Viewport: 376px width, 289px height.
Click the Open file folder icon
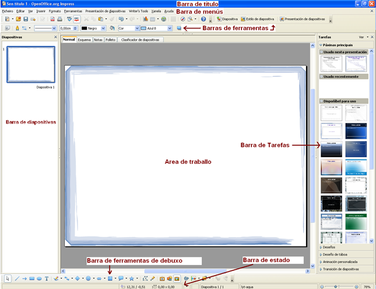click(19, 19)
